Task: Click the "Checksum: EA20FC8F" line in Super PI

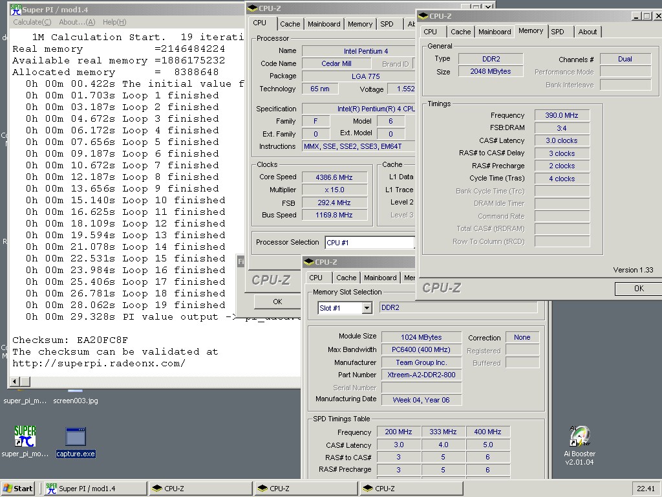Action: pyautogui.click(x=70, y=340)
